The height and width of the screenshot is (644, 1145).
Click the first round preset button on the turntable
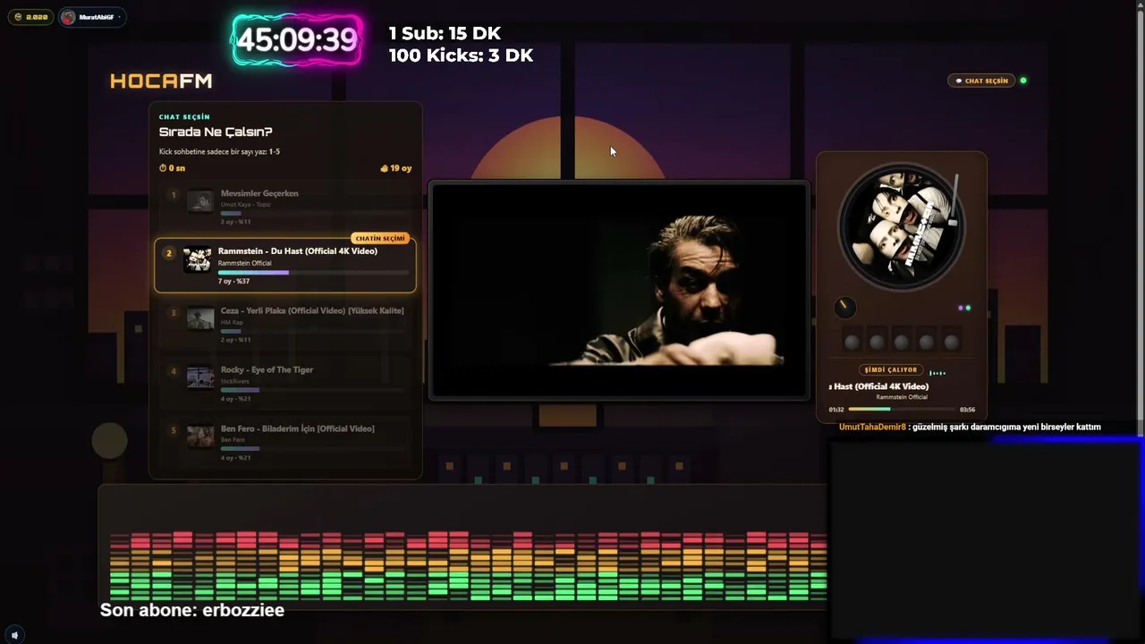tap(852, 342)
